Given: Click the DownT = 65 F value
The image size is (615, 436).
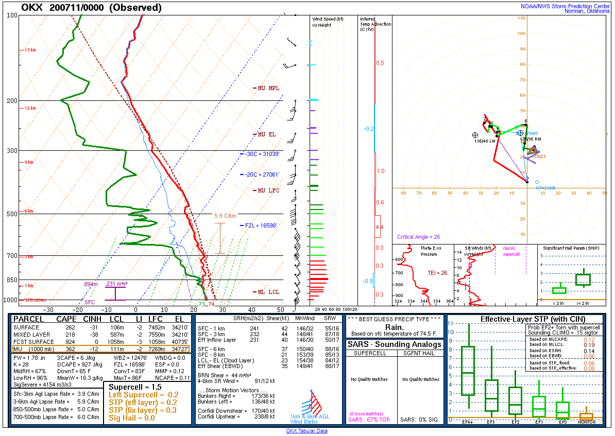Looking at the screenshot, I should tap(73, 371).
